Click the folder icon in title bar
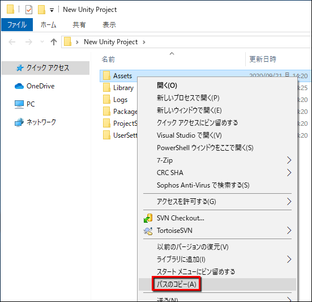 tap(10, 10)
